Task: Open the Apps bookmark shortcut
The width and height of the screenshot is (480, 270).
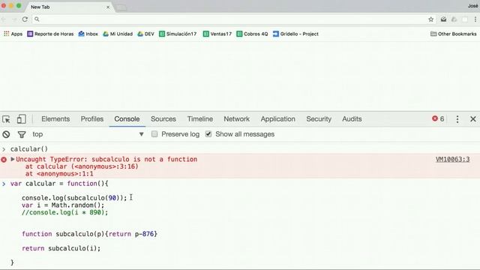Action: (13, 34)
